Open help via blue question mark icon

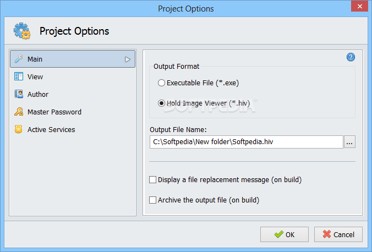(x=351, y=57)
